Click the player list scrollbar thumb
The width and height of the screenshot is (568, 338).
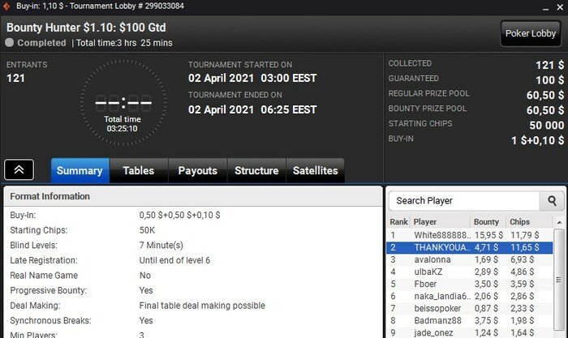coord(559,280)
